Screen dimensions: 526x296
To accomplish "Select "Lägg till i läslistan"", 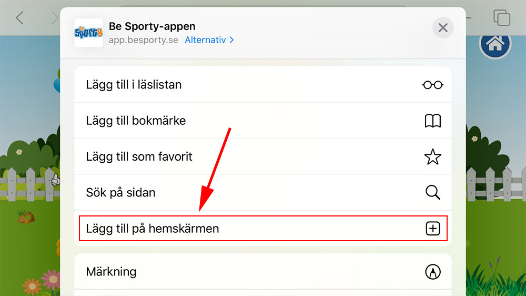I will [x=134, y=85].
